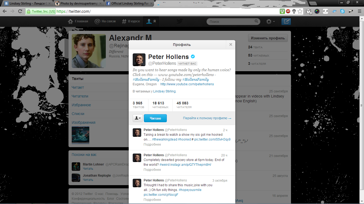Click the 20 ч tweet timestamp
The image size is (364, 204).
224,155
